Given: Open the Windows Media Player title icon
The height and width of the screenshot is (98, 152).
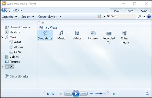Looking at the screenshot, I should (4, 4).
